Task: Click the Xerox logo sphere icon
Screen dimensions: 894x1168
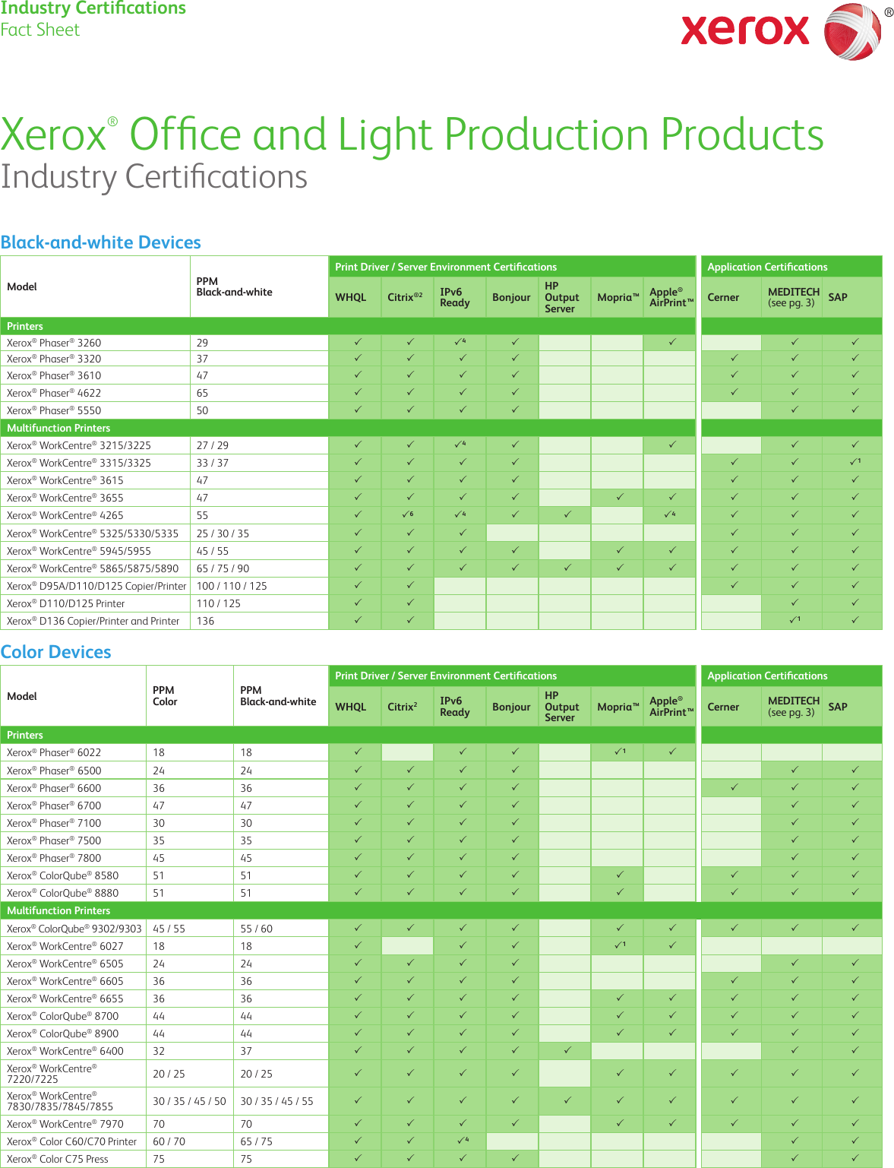Action: click(853, 32)
